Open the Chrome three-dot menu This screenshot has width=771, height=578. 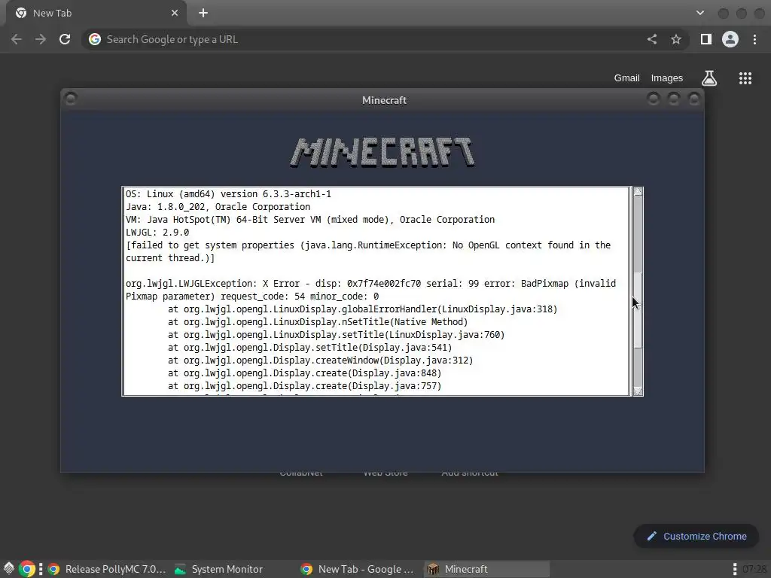point(754,39)
